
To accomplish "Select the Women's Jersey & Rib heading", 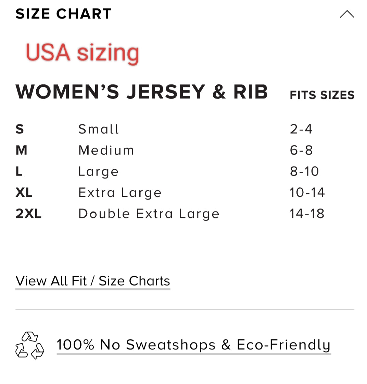I will (x=142, y=92).
